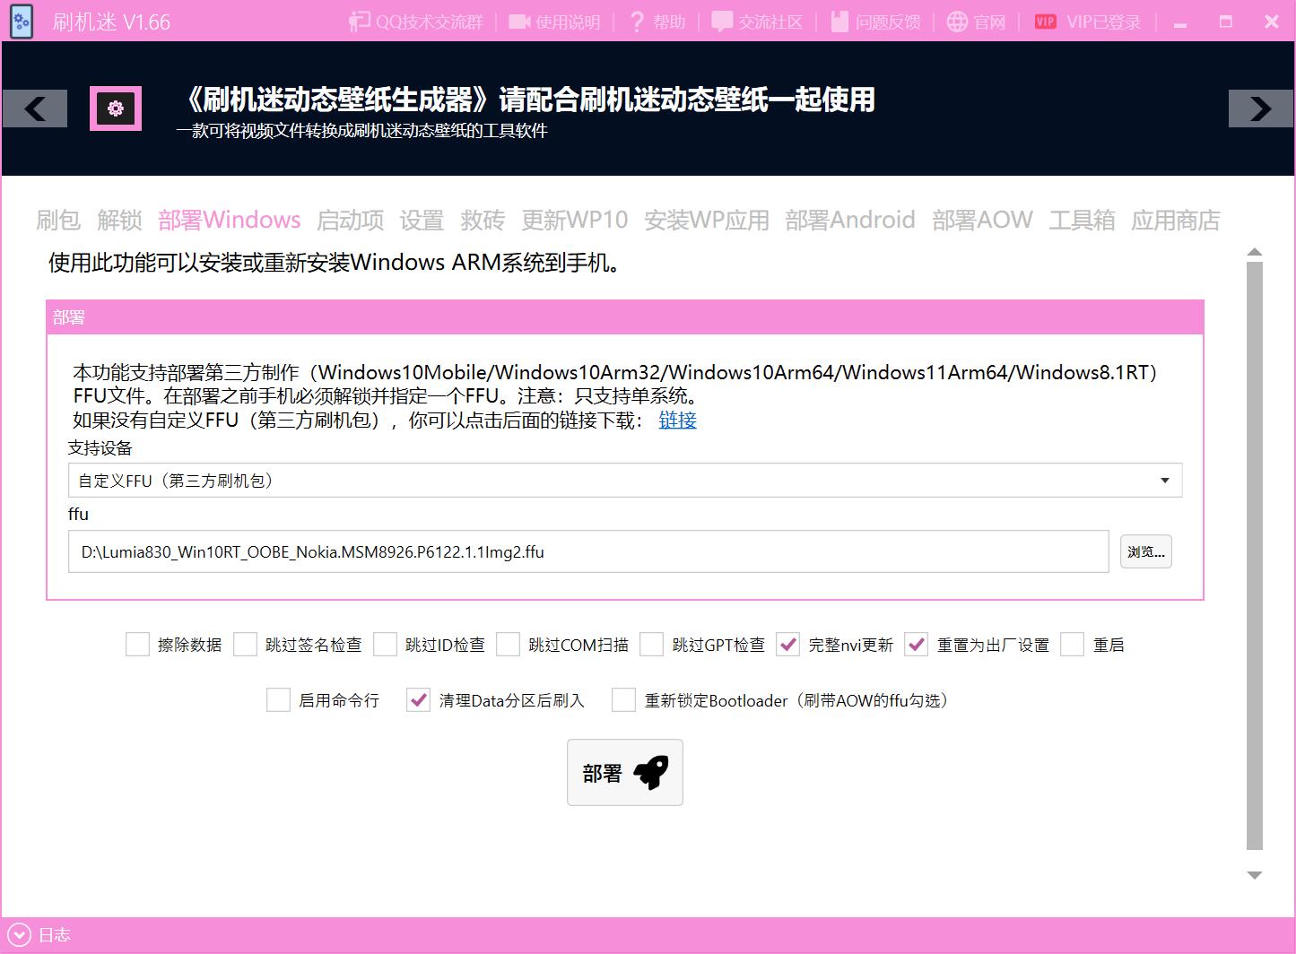Click the VIP已登录 account status
This screenshot has width=1296, height=954.
point(1087,22)
